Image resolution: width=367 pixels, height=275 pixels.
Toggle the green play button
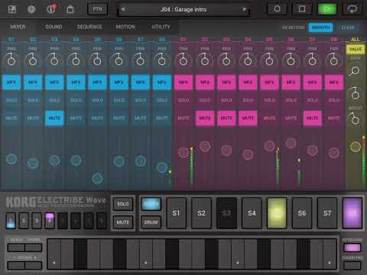click(327, 9)
